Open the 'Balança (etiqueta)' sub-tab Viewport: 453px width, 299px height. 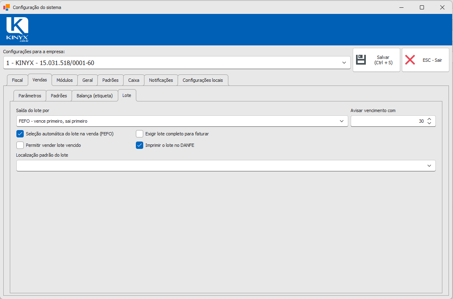tap(95, 96)
